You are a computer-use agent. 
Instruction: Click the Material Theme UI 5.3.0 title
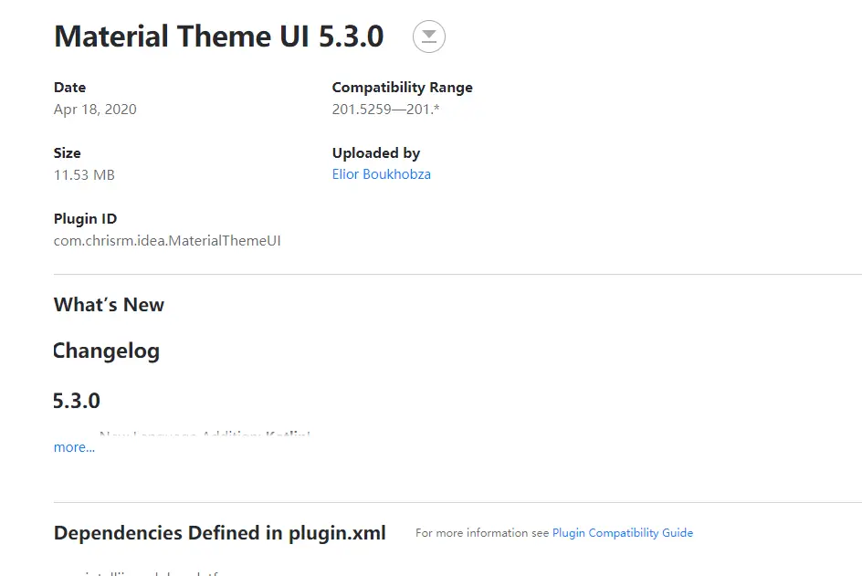pos(219,37)
